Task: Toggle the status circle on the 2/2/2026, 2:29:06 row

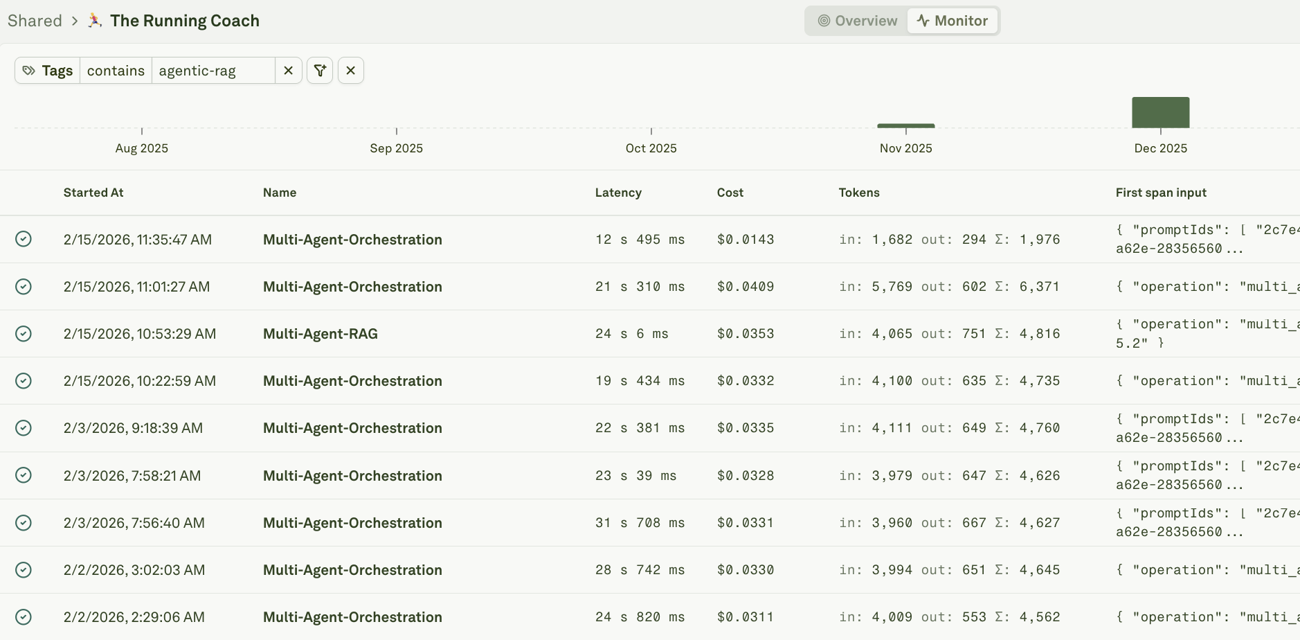Action: click(x=24, y=616)
